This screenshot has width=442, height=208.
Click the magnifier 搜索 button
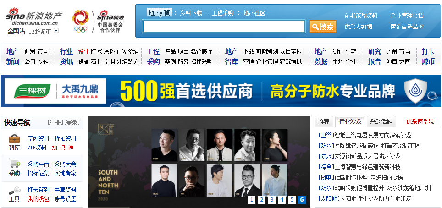323,27
